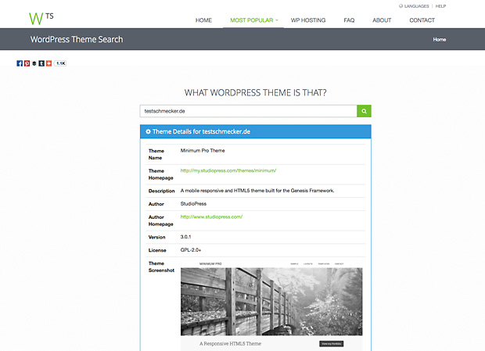Expand the Most Popular dropdown menu
485x351 pixels.
coord(253,20)
